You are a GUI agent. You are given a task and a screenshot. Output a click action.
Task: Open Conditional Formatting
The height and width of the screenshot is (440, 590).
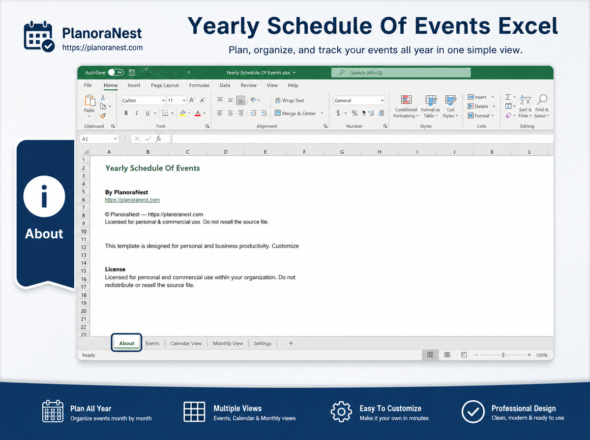(406, 107)
